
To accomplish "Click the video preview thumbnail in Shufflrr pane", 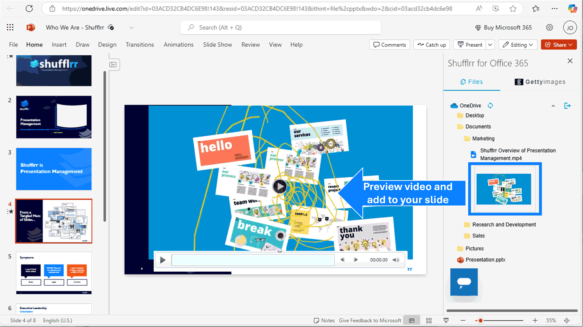I will 504,189.
